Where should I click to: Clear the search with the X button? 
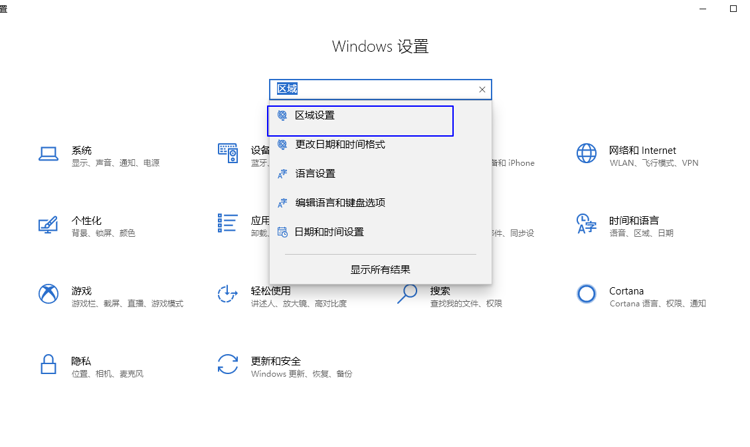pos(482,89)
